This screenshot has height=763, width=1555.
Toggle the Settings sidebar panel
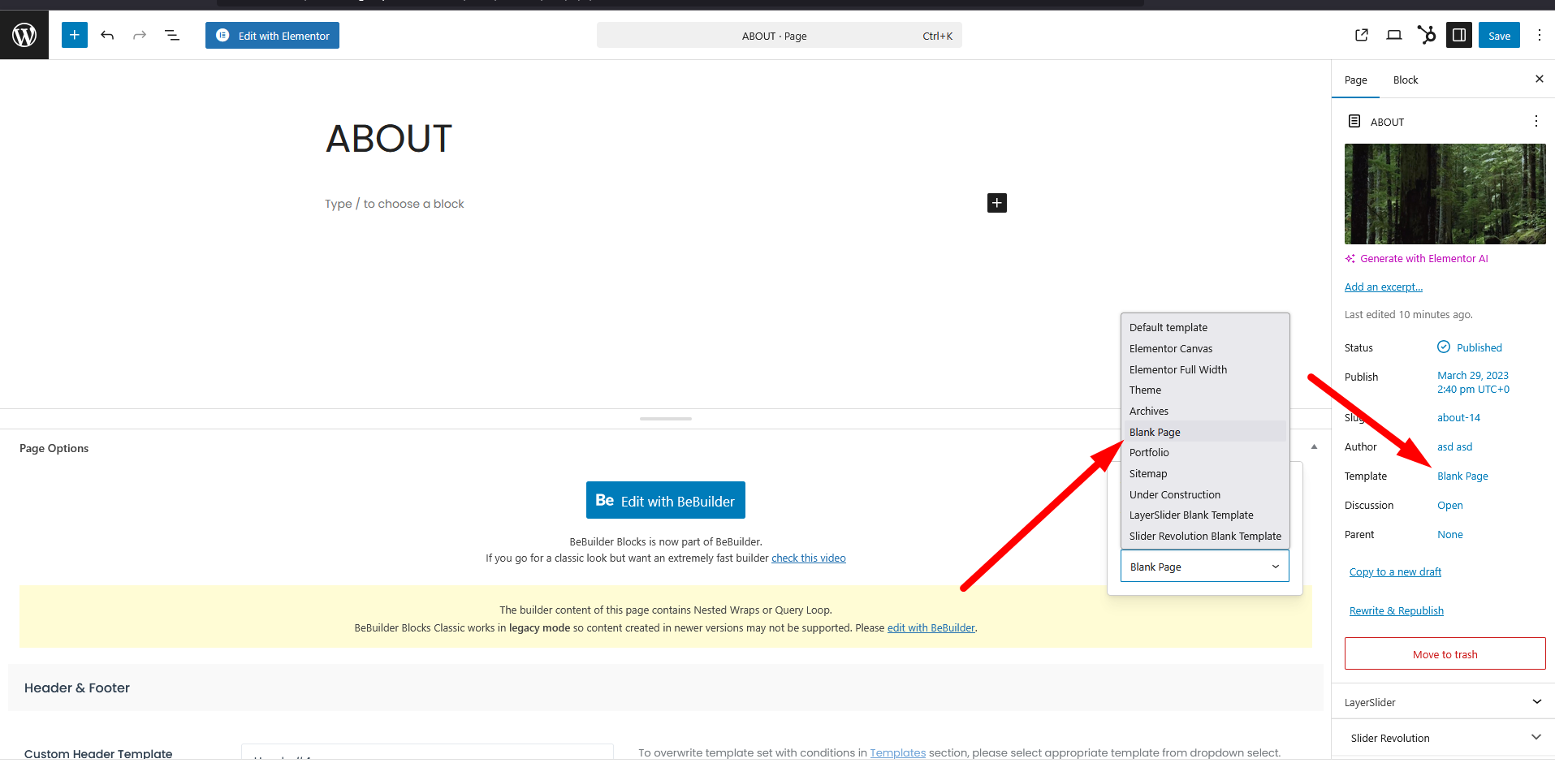[x=1459, y=35]
